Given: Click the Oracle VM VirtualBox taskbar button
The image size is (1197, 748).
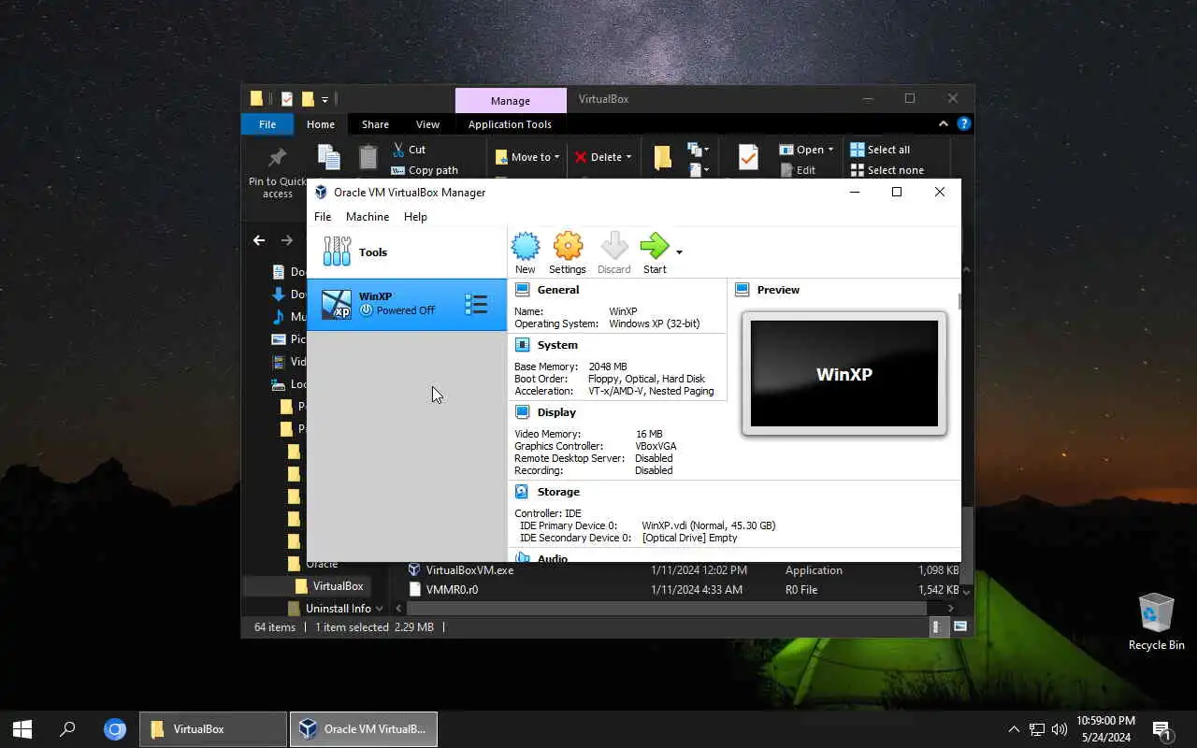Looking at the screenshot, I should [x=364, y=729].
